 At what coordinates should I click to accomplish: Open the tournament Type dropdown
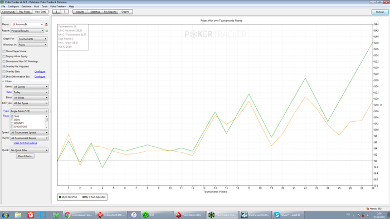(x=29, y=111)
